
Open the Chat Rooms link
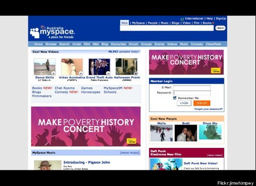tap(65, 88)
